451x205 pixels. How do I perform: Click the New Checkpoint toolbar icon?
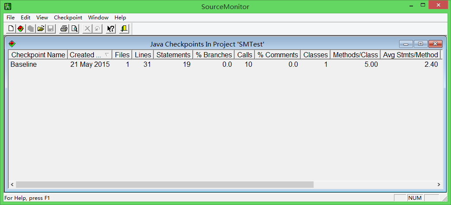(x=20, y=29)
